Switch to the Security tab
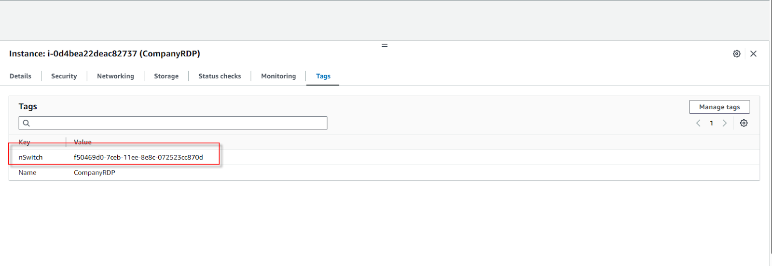 [64, 76]
